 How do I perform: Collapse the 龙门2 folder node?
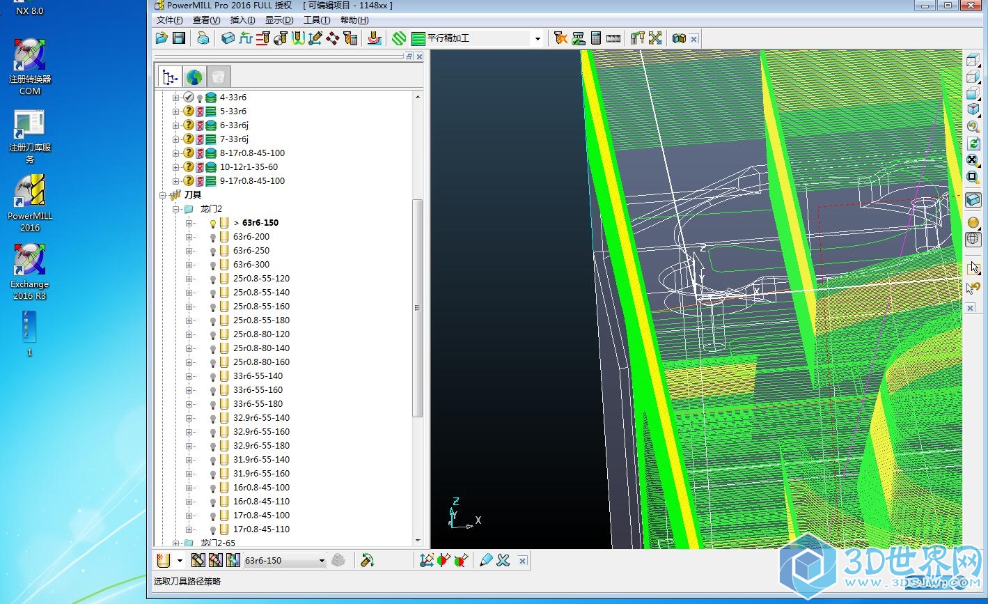click(x=176, y=209)
